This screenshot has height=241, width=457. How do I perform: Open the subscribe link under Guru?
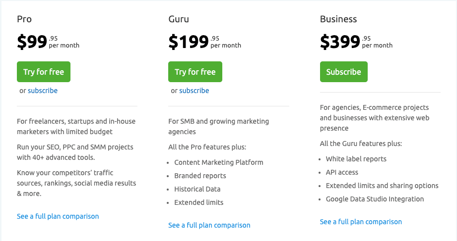click(x=194, y=91)
